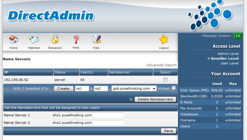This screenshot has width=247, height=140.
Task: Switch to Admin Level access
Action: click(x=228, y=54)
